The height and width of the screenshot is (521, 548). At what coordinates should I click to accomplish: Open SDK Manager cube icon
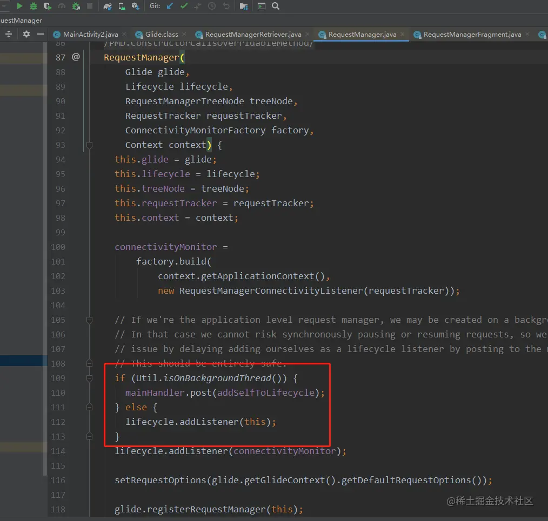pyautogui.click(x=136, y=6)
